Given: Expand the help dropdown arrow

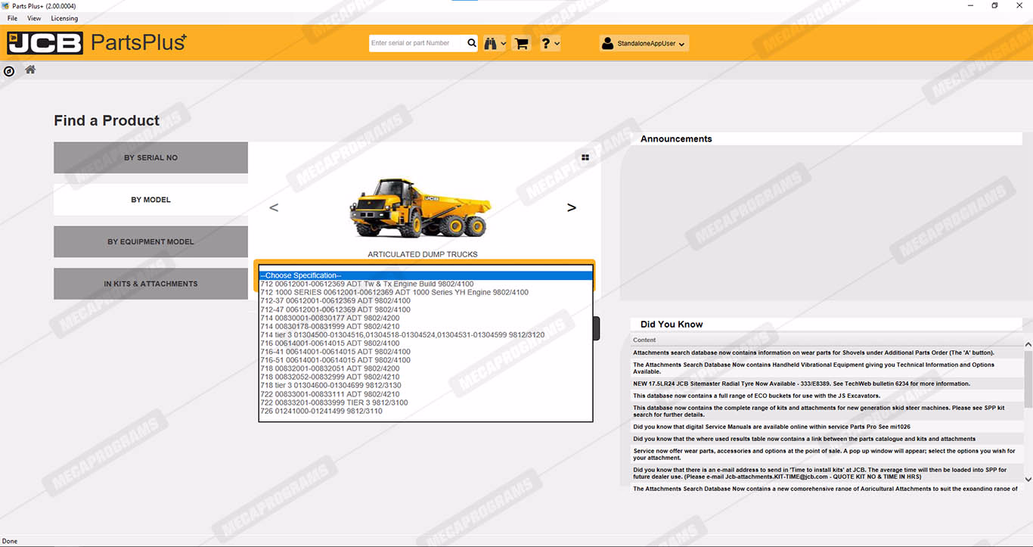Looking at the screenshot, I should [x=557, y=44].
